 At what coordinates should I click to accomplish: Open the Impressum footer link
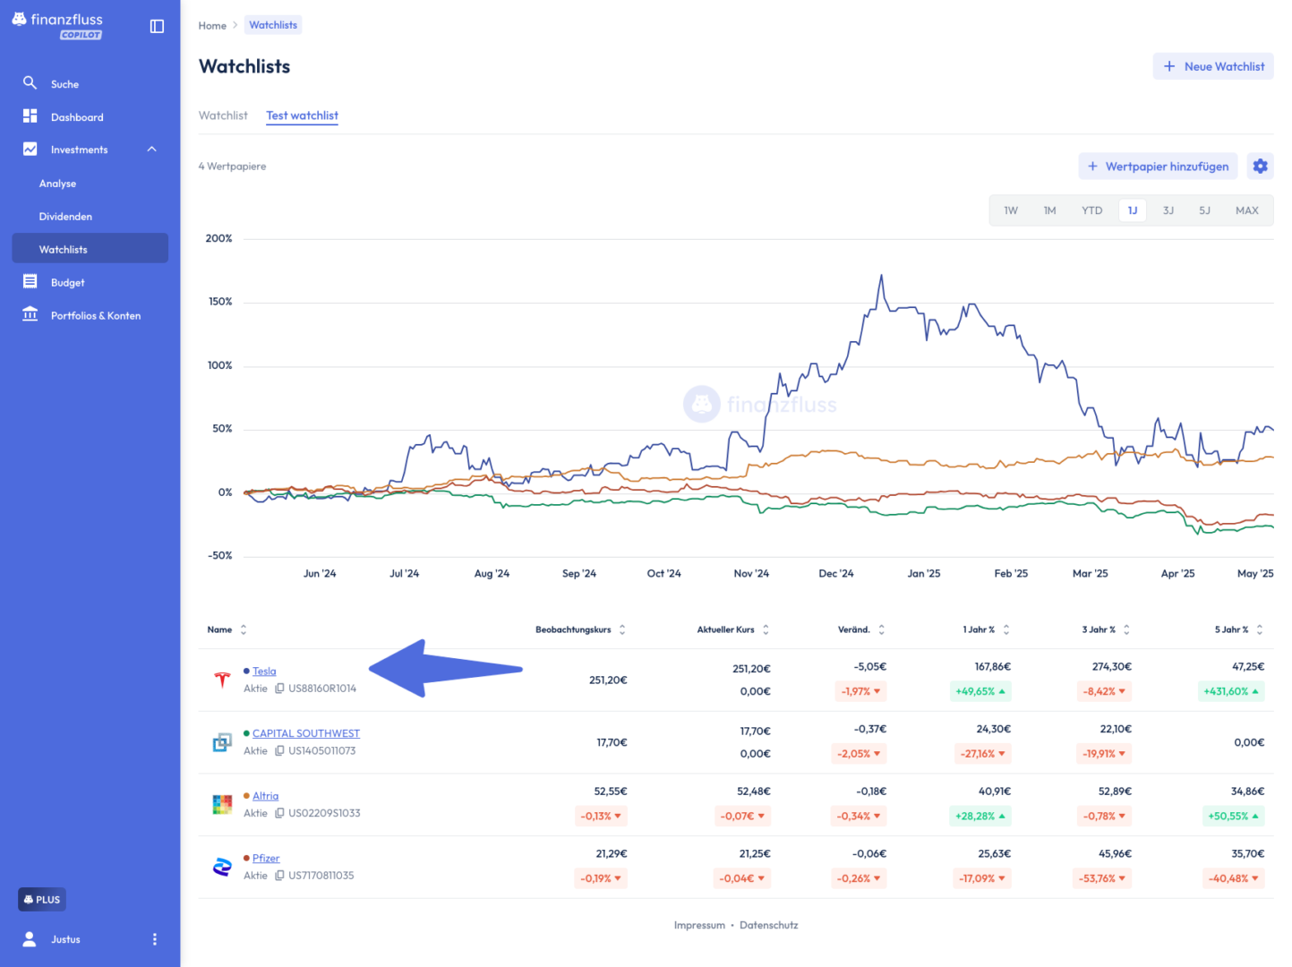699,926
